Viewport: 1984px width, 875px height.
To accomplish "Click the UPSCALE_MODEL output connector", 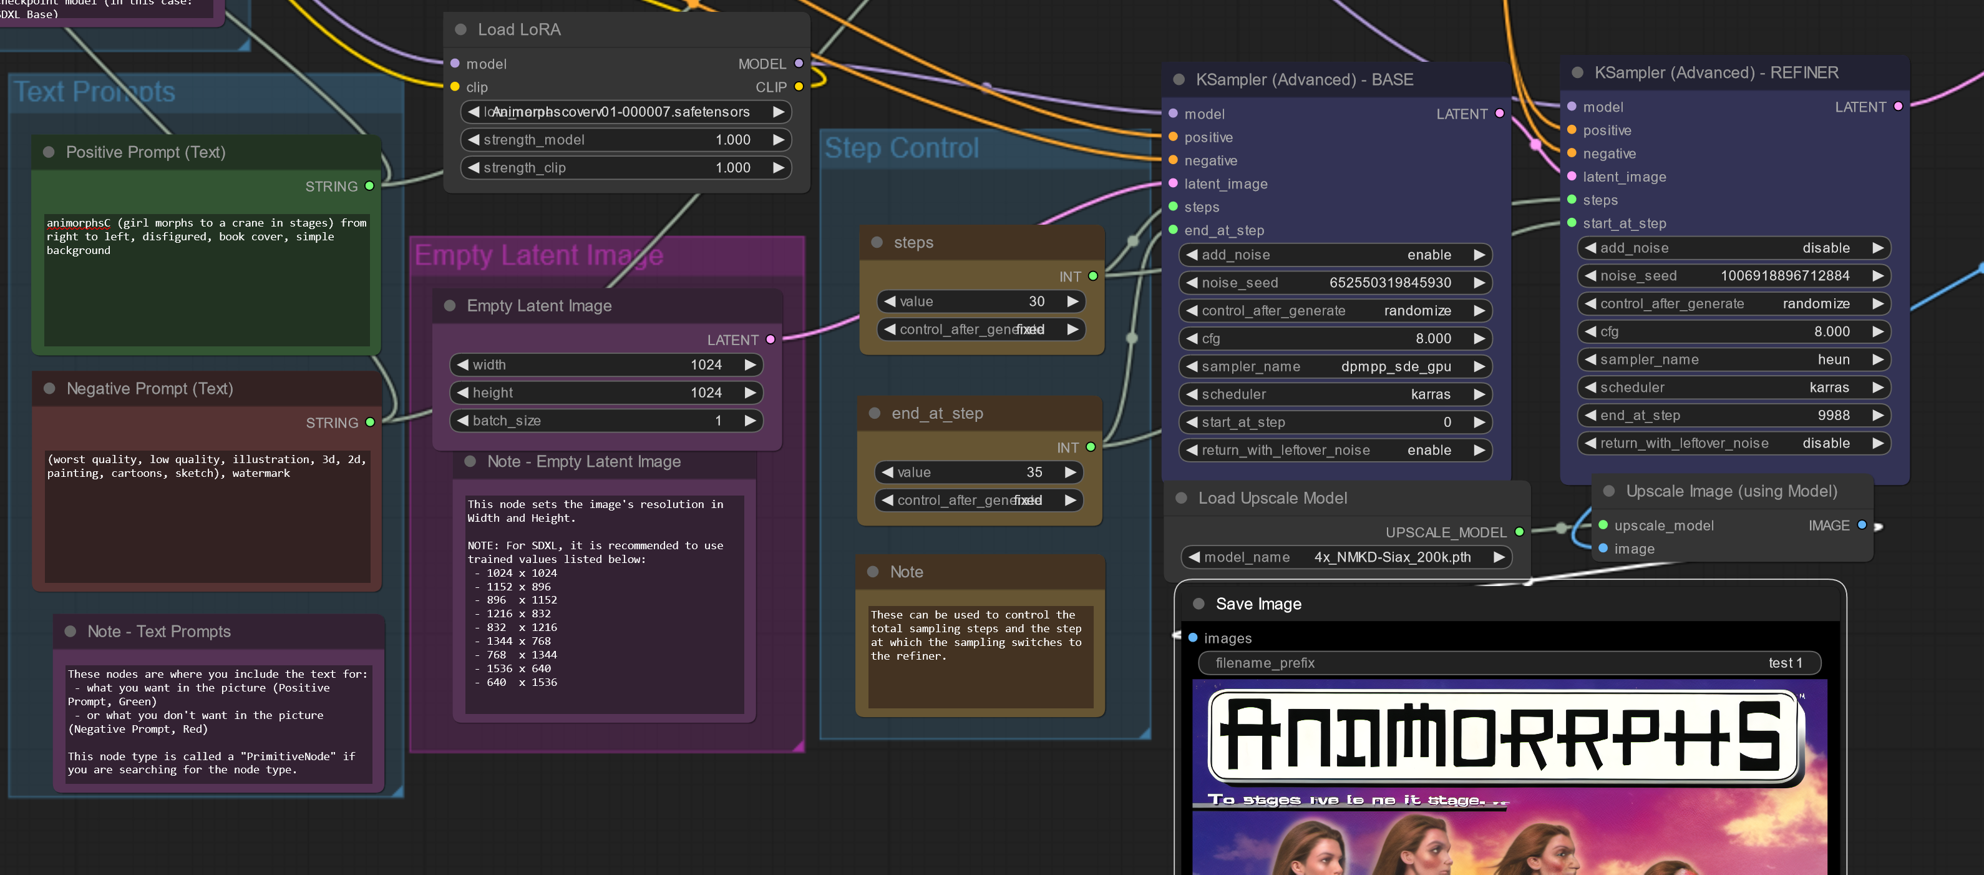I will [1519, 532].
